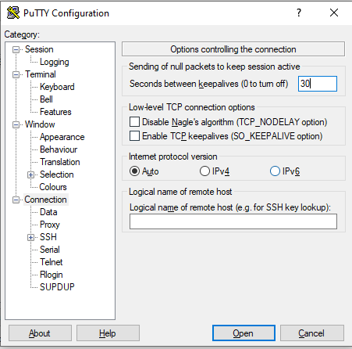Select the IPv6 radio button

pyautogui.click(x=275, y=171)
